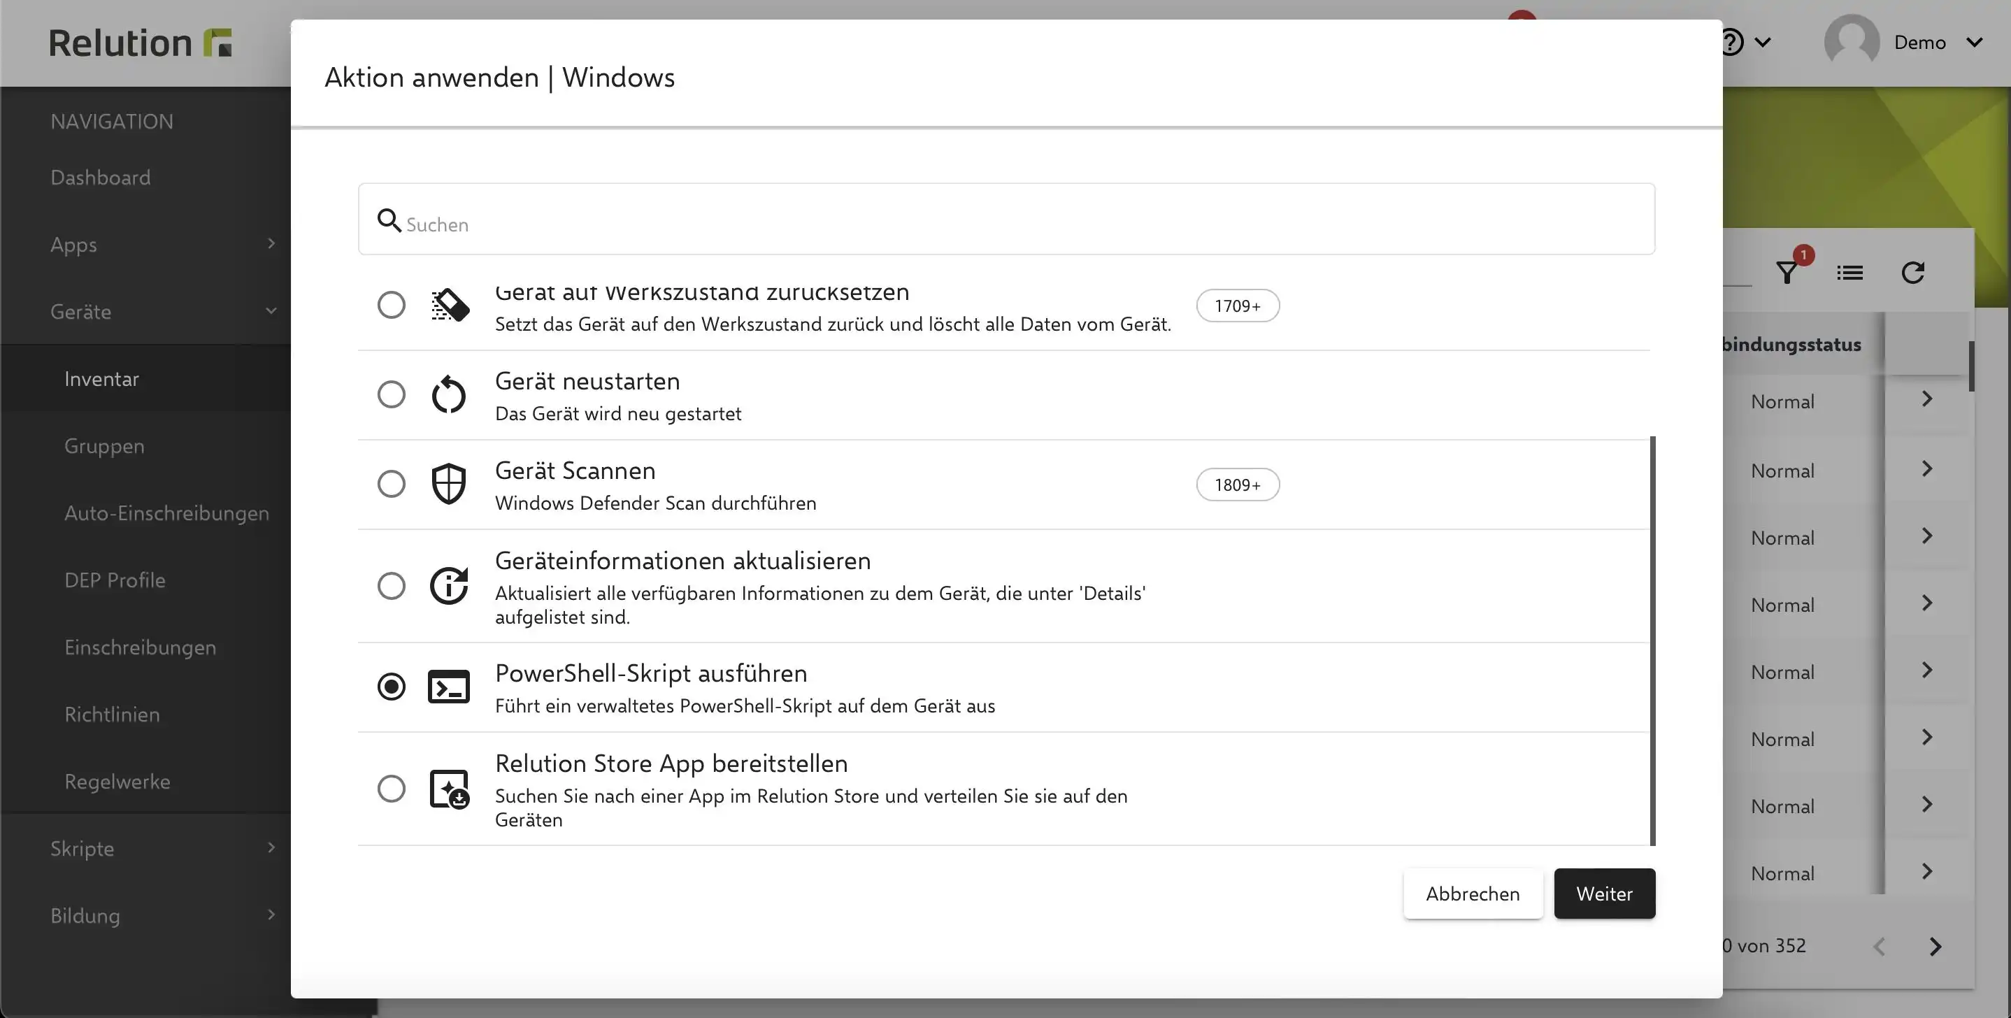Screen dimensions: 2011x1018
Task: Click the Demo user avatar
Action: pos(1852,42)
